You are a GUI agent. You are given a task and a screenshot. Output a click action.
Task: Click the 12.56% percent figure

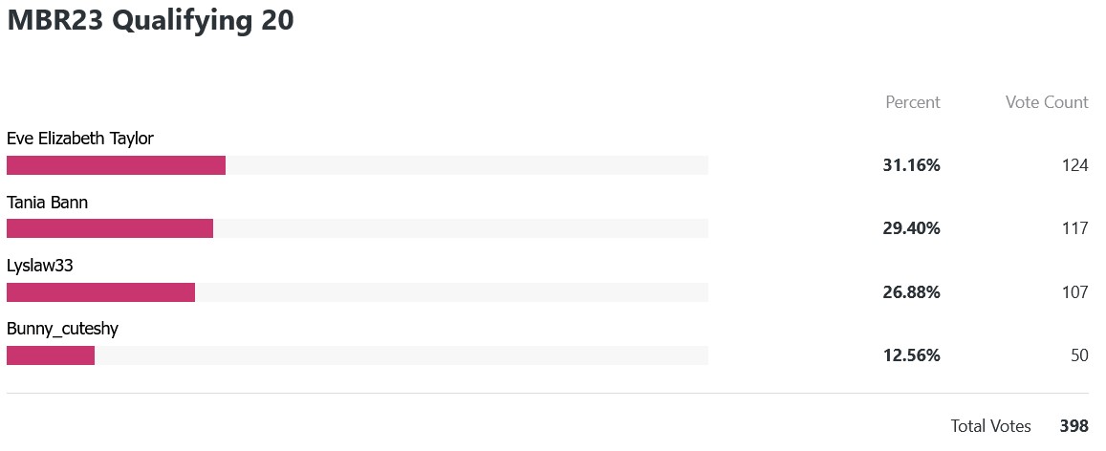coord(911,355)
